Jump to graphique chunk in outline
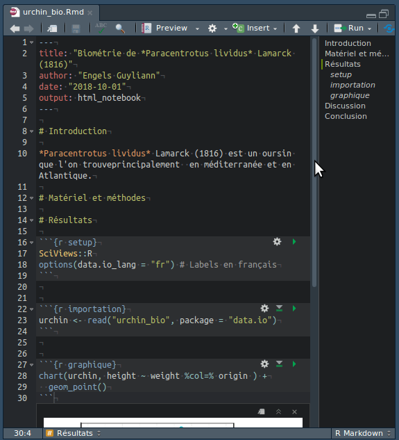Screen dimensions: 399x440 (350, 95)
